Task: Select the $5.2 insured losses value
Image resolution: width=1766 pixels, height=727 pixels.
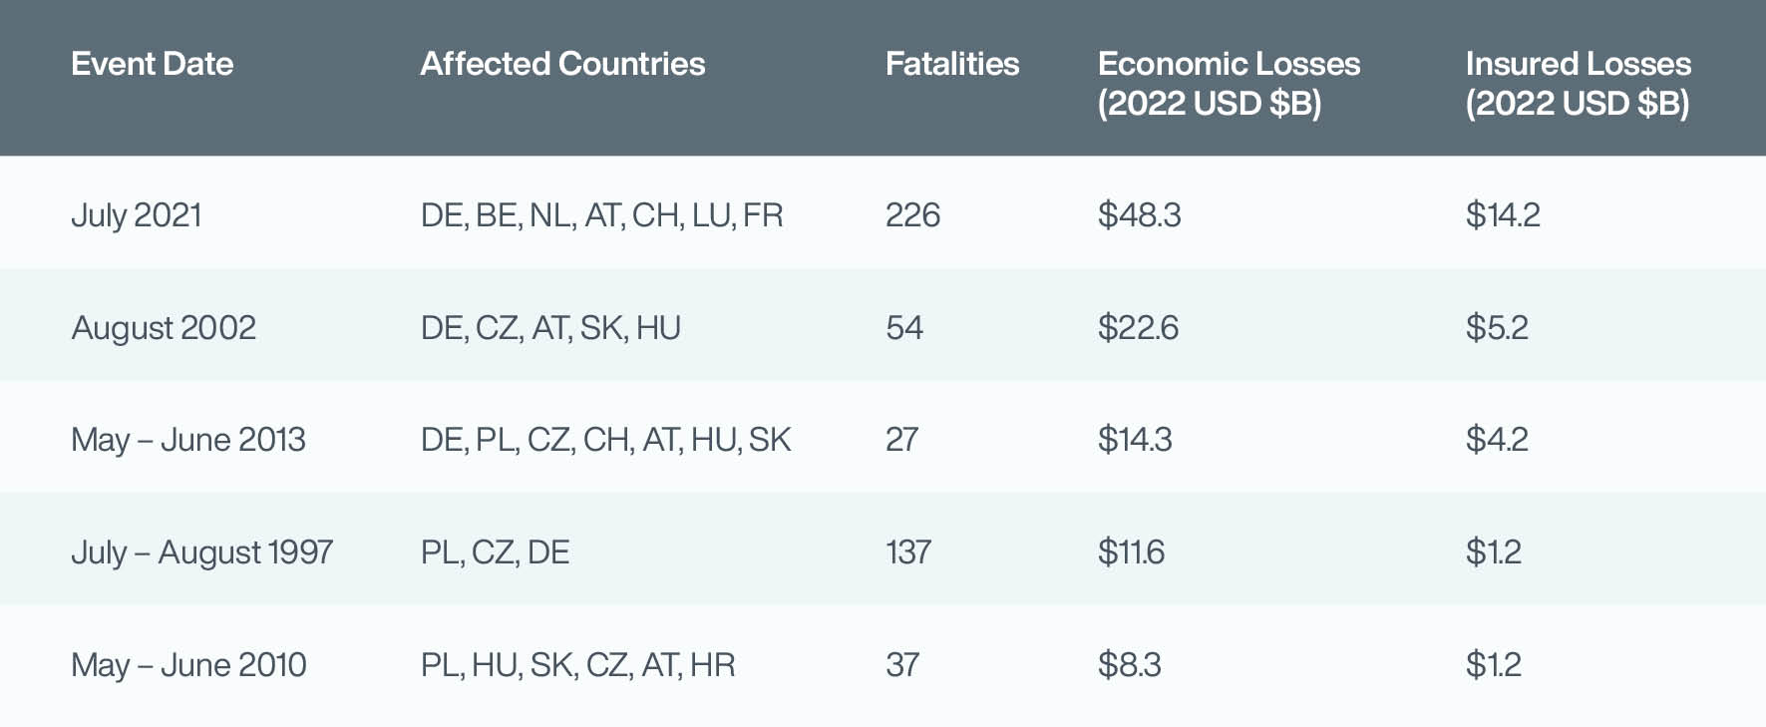Action: (1496, 328)
